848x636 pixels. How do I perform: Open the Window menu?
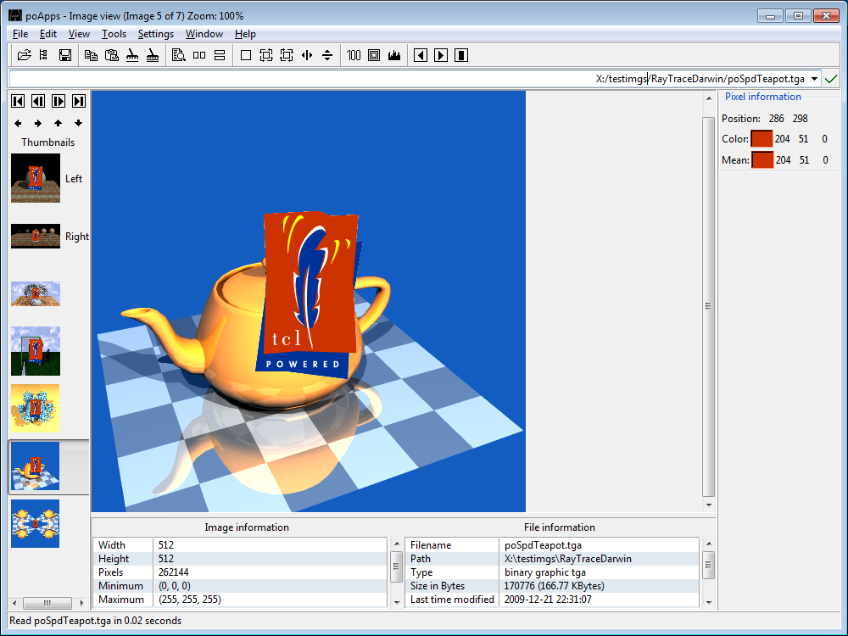[x=204, y=34]
